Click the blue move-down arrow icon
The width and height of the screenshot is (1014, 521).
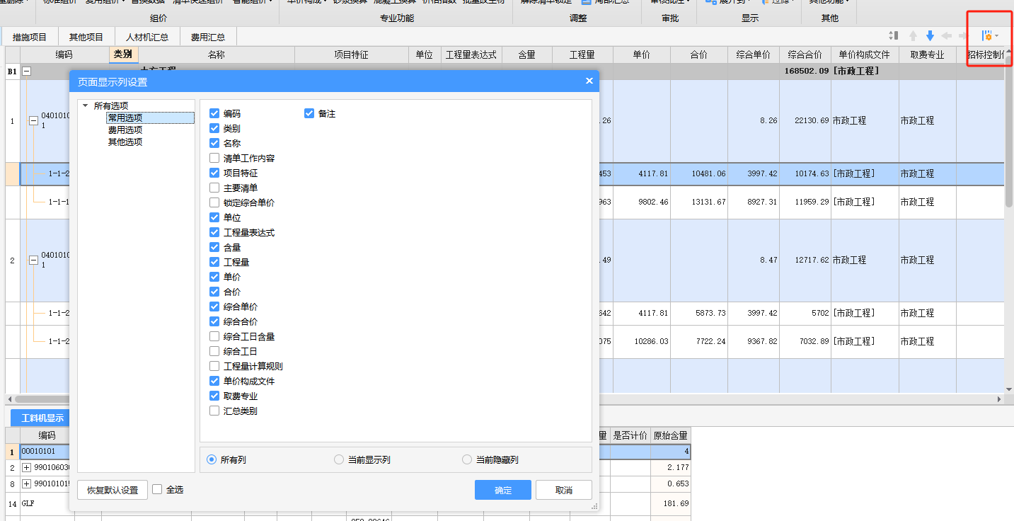(930, 35)
